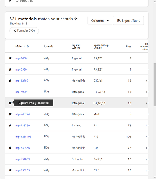Export Table as file
Viewport: 156px width, 179px height.
point(128,21)
